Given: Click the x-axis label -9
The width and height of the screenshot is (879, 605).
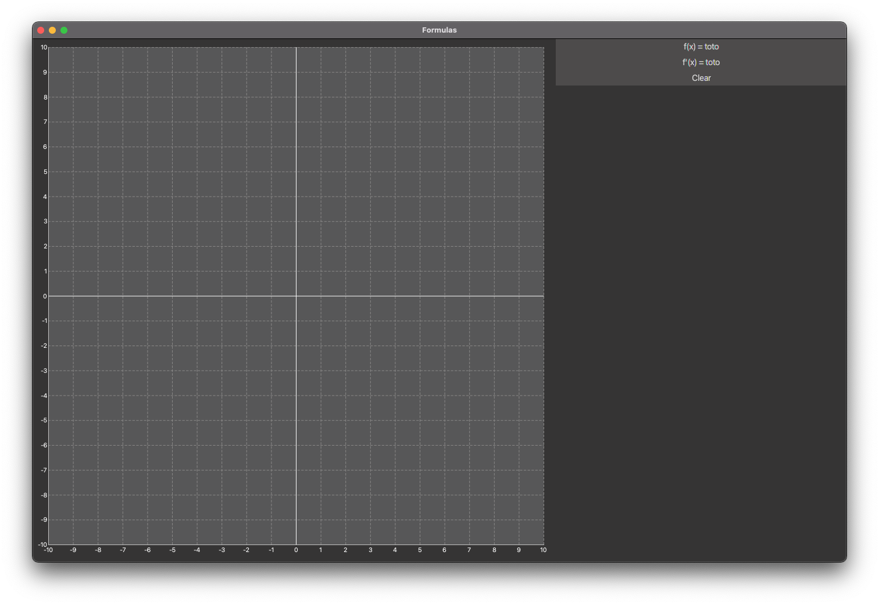Looking at the screenshot, I should point(73,550).
